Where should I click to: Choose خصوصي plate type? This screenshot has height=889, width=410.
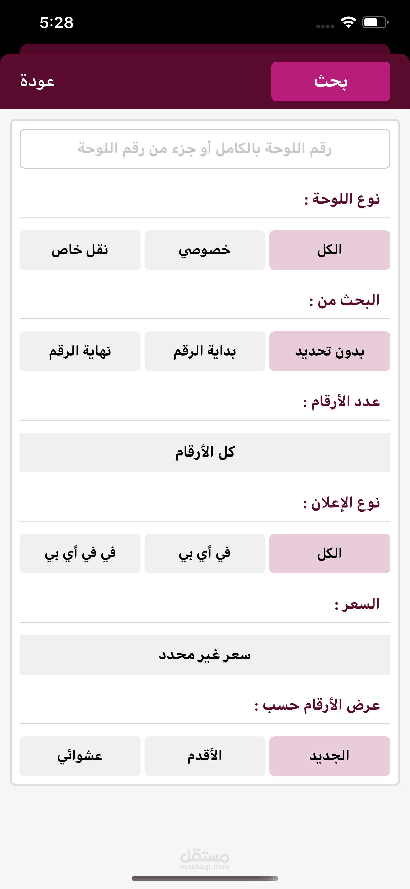205,250
